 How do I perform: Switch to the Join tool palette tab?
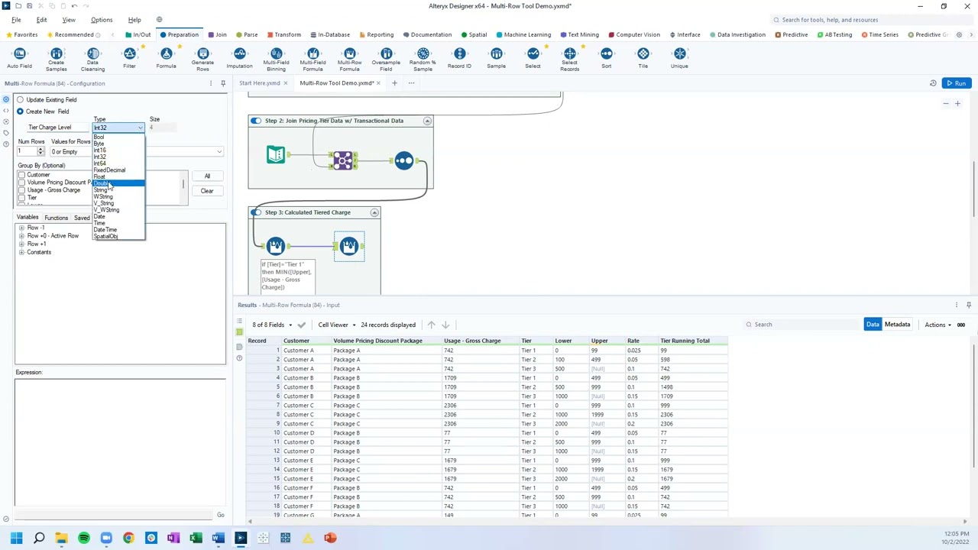[217, 34]
